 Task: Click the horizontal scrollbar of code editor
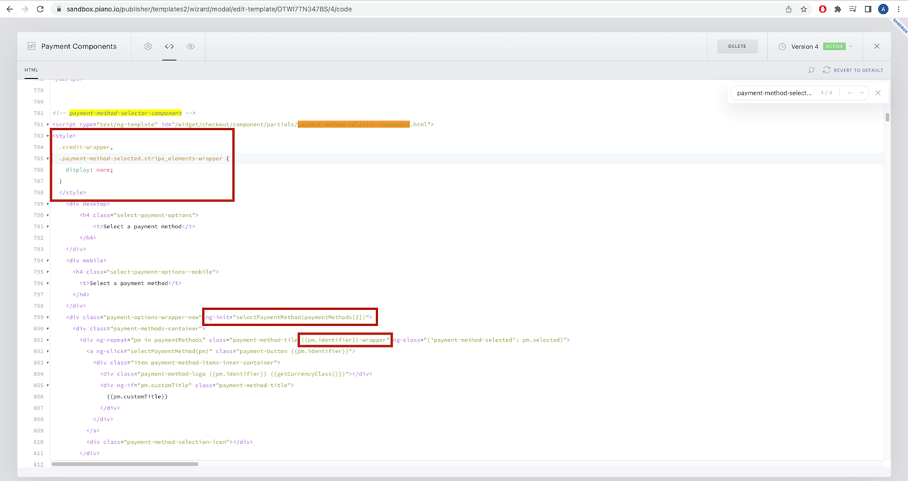coord(124,464)
